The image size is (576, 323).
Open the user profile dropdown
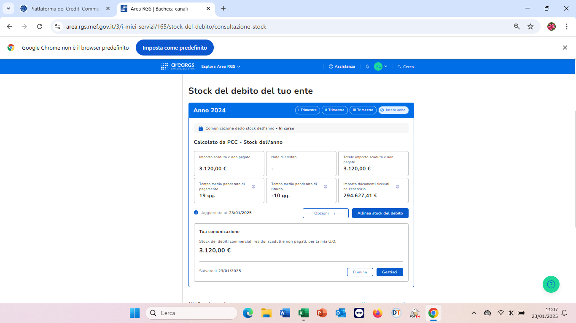(381, 66)
